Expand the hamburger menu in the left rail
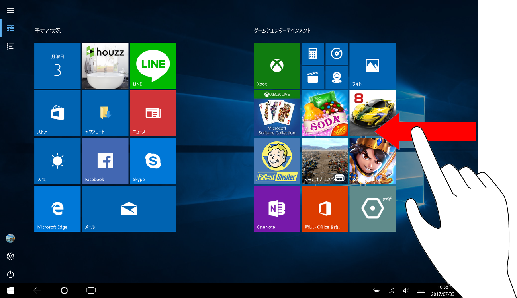517x298 pixels. tap(10, 11)
